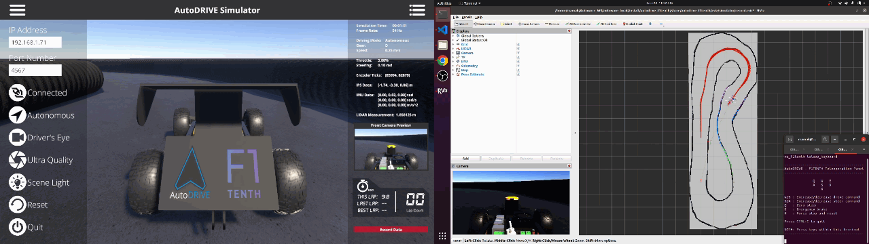
Task: Click Activities in Ubuntu top bar
Action: click(444, 3)
